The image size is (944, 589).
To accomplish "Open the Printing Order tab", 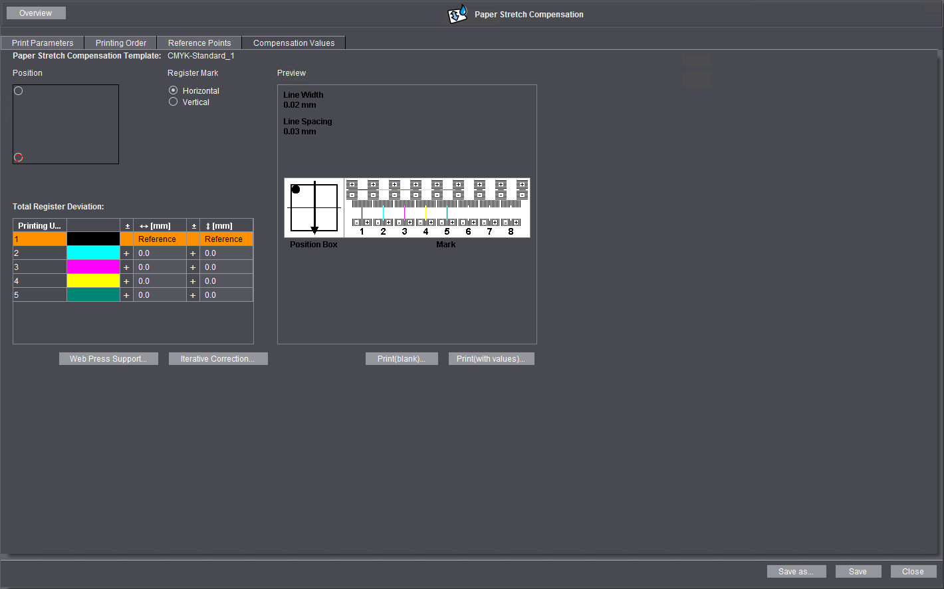I will (121, 43).
